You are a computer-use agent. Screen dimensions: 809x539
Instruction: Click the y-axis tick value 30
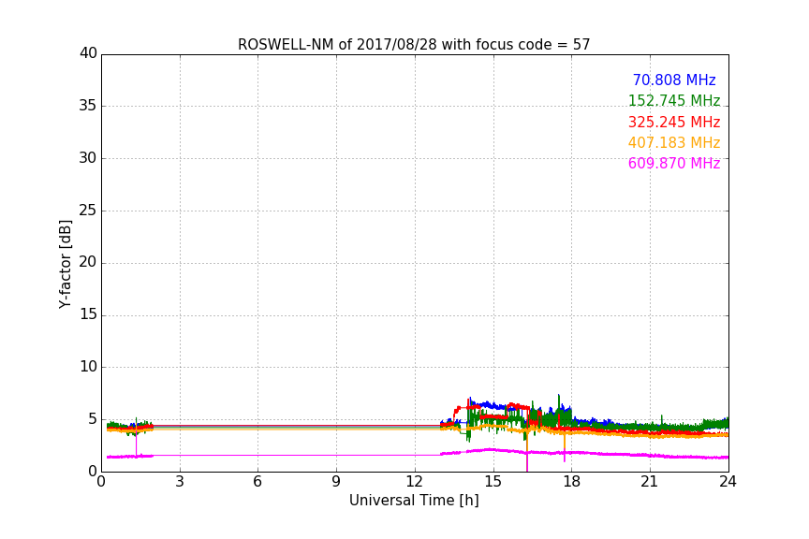pyautogui.click(x=88, y=158)
